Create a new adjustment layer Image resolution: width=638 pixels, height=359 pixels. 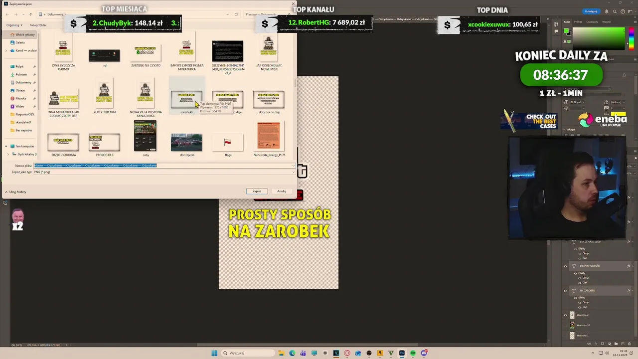tap(609, 344)
